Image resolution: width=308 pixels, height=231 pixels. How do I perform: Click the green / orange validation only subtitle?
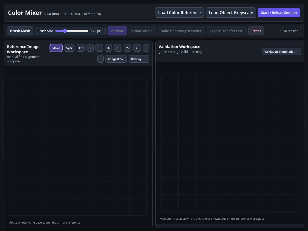point(180,52)
